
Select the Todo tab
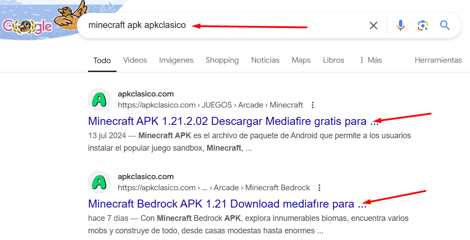pyautogui.click(x=102, y=60)
